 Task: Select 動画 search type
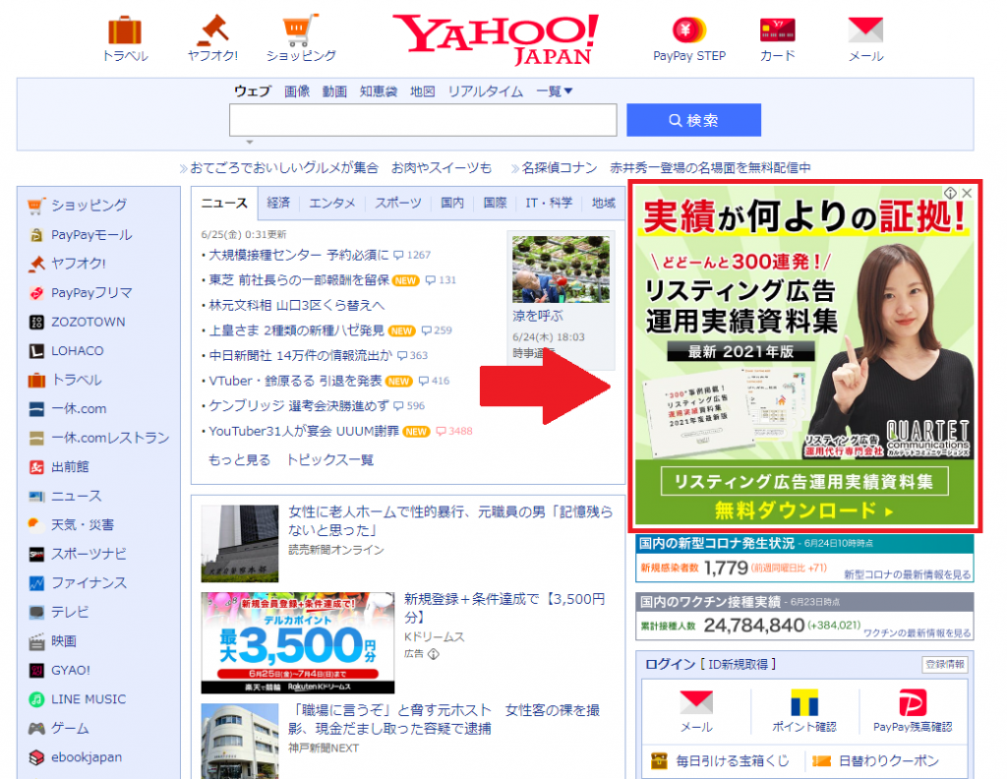click(x=334, y=91)
